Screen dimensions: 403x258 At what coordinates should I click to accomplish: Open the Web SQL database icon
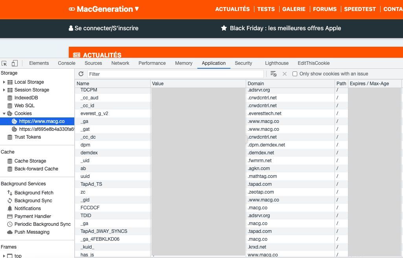coord(10,106)
